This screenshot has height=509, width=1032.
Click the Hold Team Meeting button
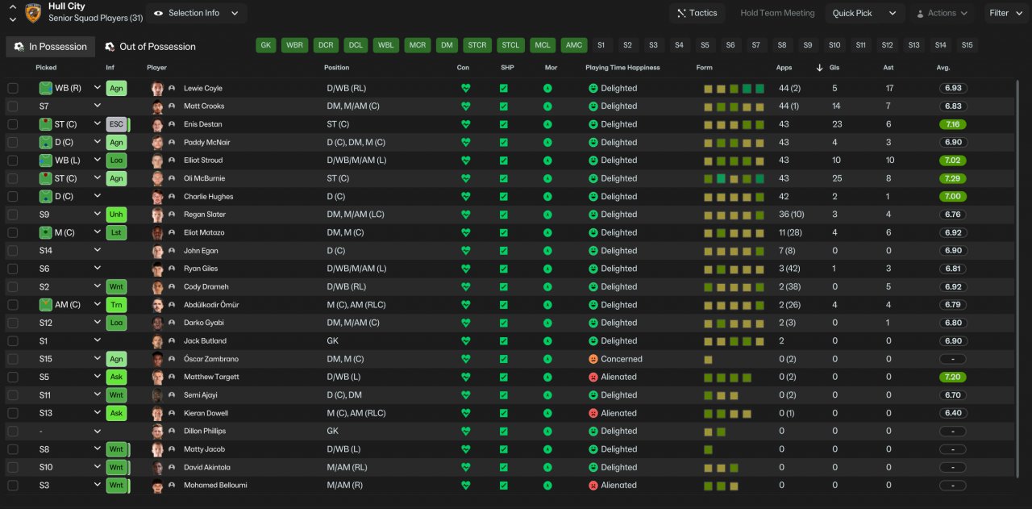pos(777,13)
